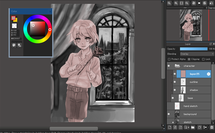Viewport: 215px width, 133px height.
Task: Merge layer down icon
Action: tap(205, 127)
